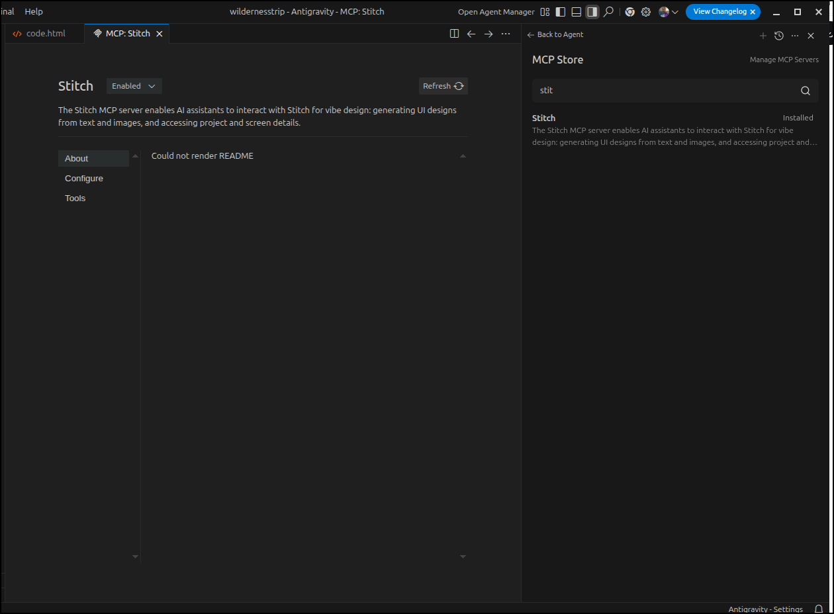Open conversation history clock icon
Screen dimensions: 834x614
coord(779,36)
